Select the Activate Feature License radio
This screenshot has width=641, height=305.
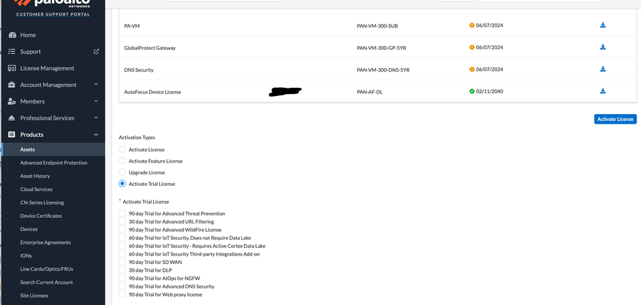click(x=123, y=161)
